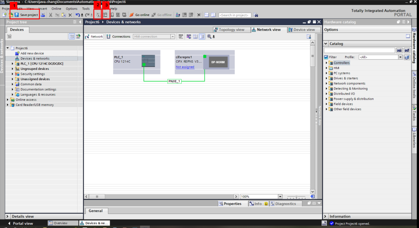
Task: Expand the Controllers catalog folder
Action: pyautogui.click(x=327, y=63)
